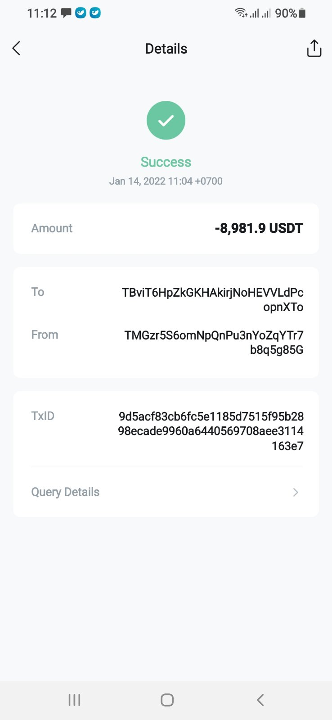Tap the TxID transaction hash

[211, 431]
